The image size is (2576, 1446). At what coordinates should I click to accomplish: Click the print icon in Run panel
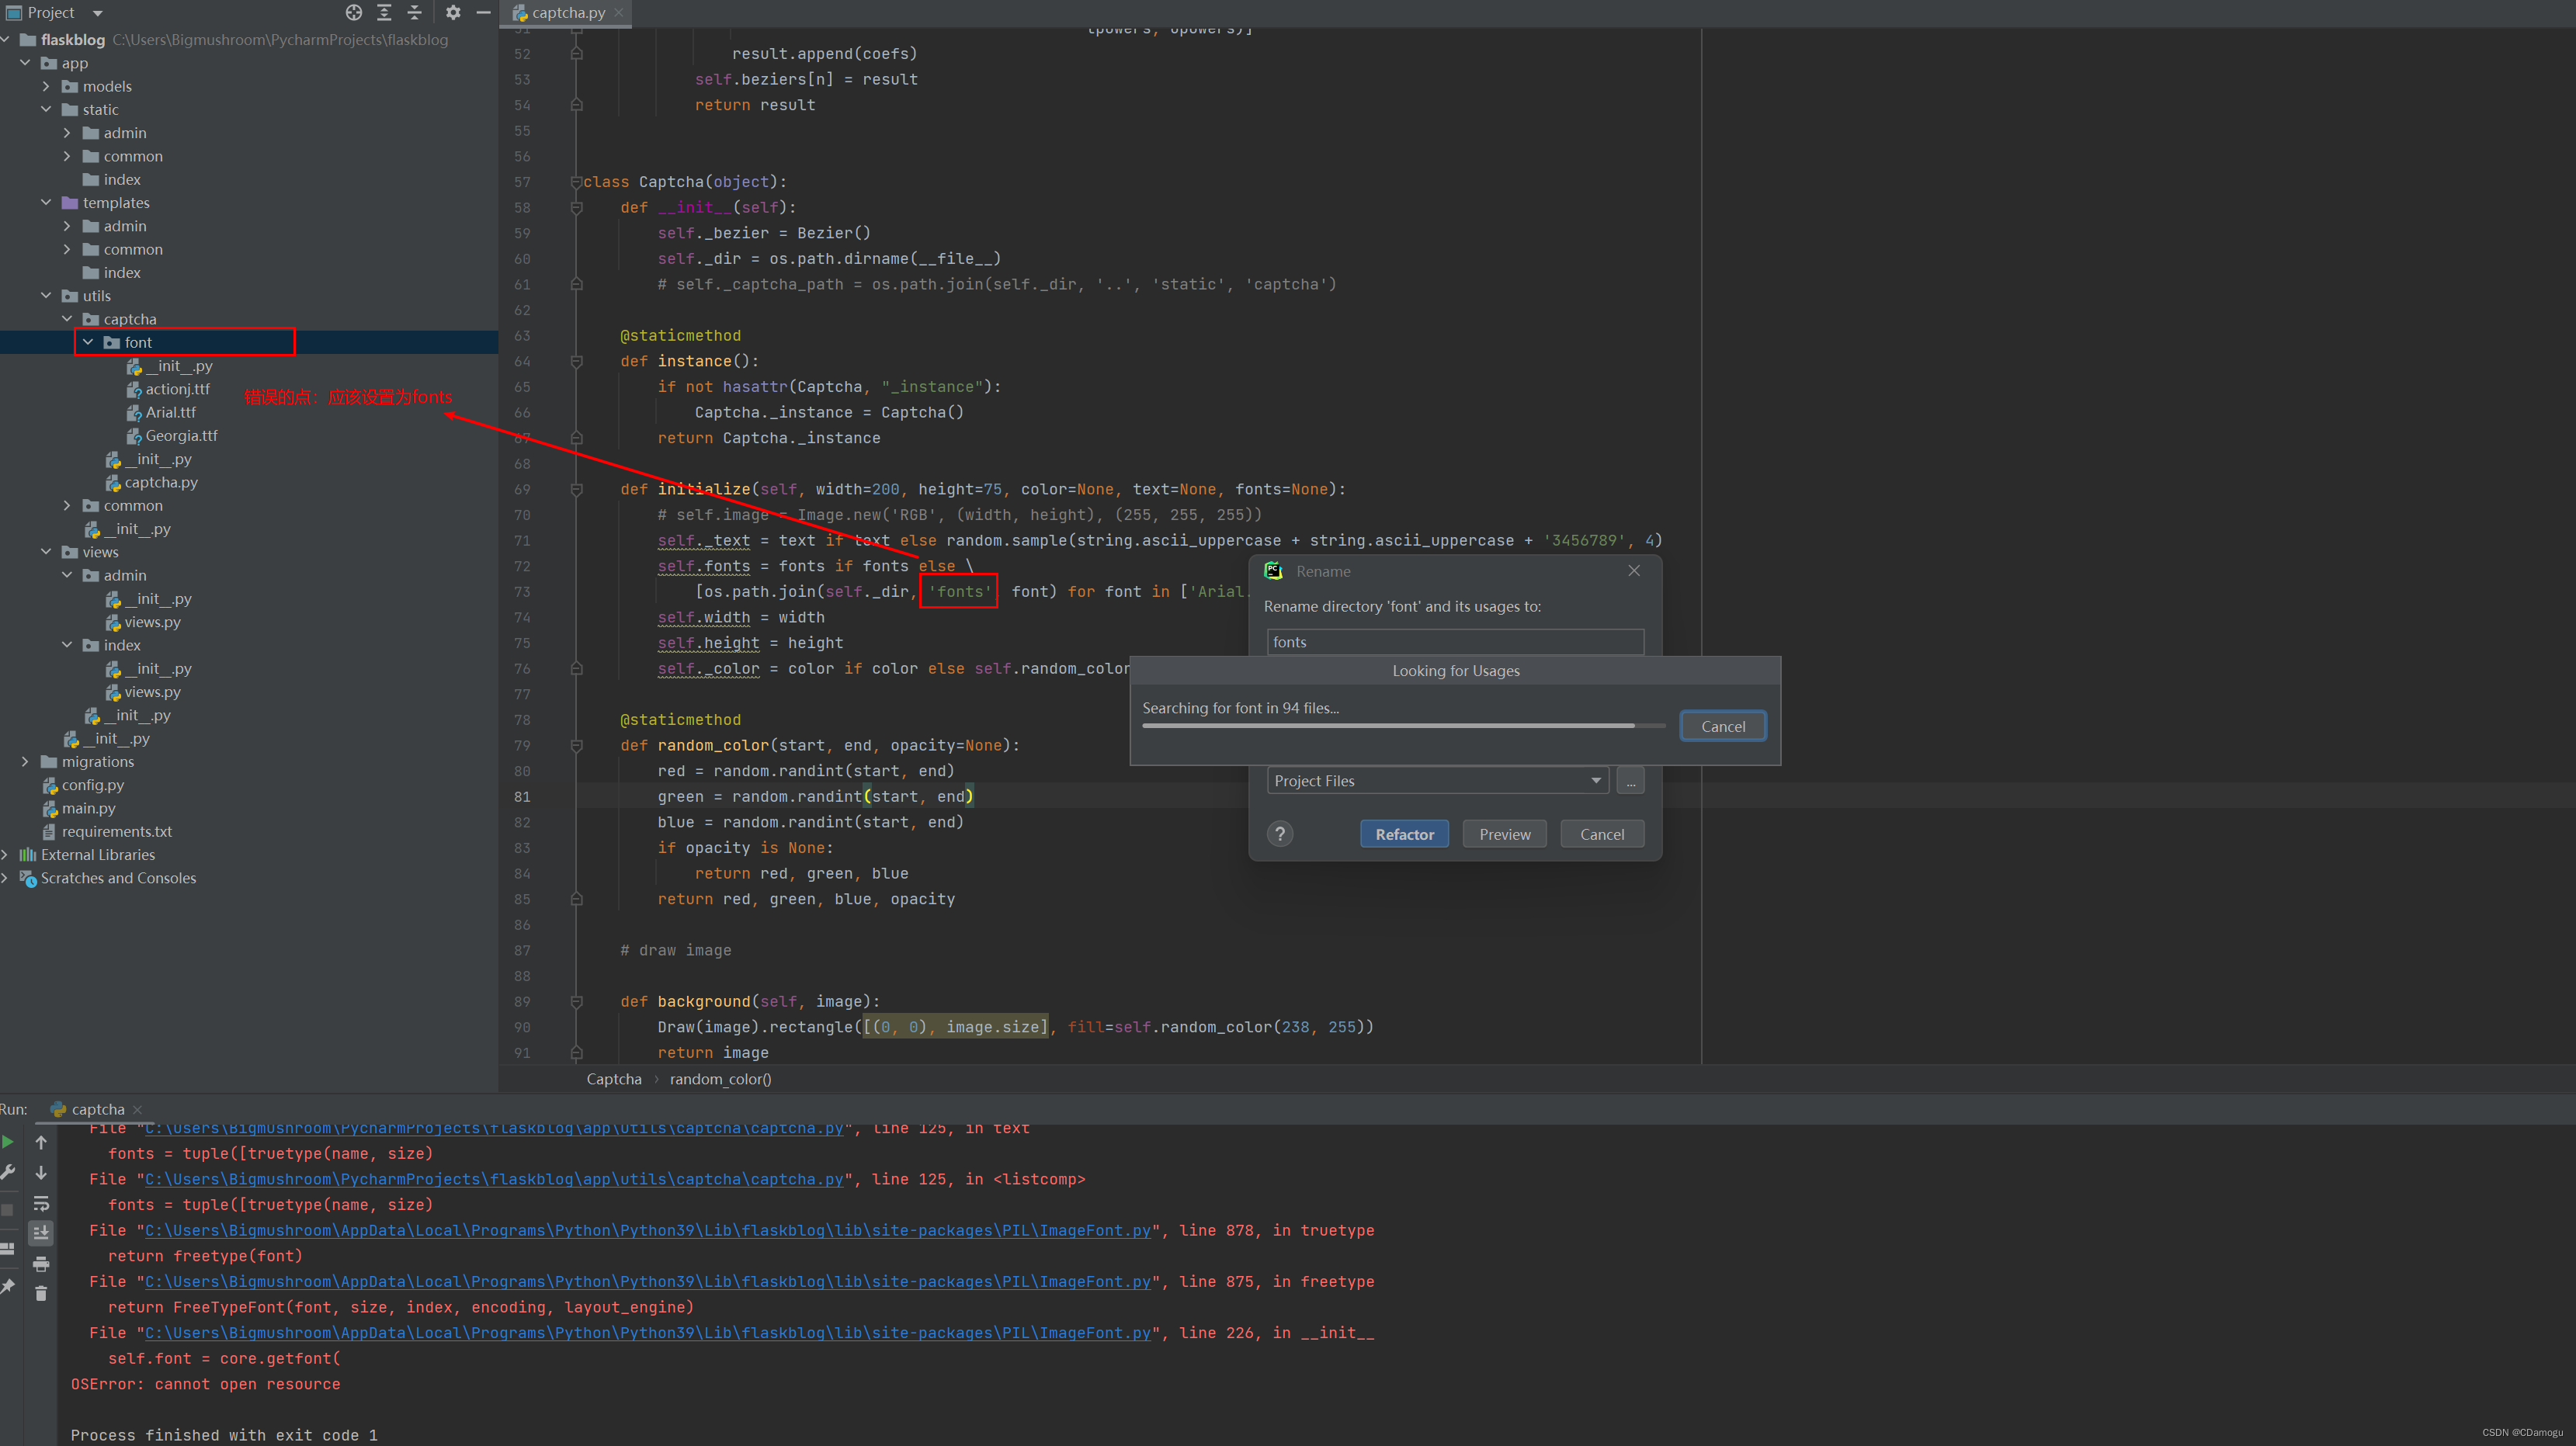(x=41, y=1264)
